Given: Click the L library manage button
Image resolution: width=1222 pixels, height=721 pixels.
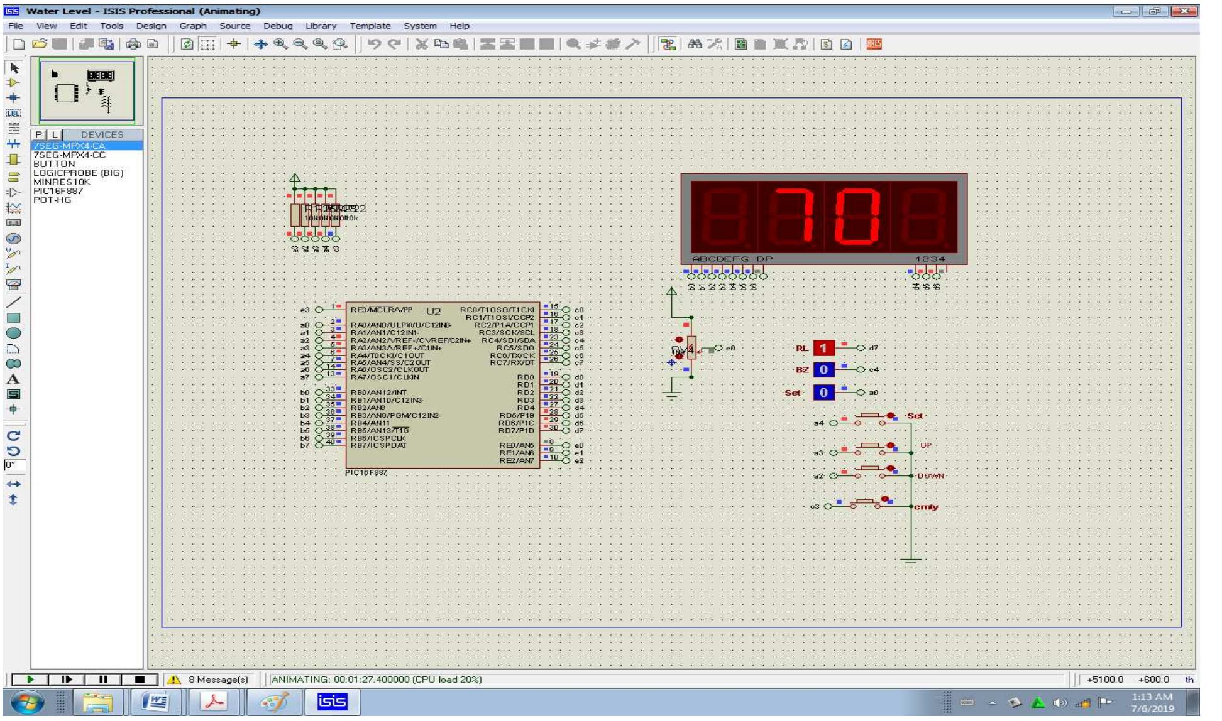Looking at the screenshot, I should (x=54, y=134).
